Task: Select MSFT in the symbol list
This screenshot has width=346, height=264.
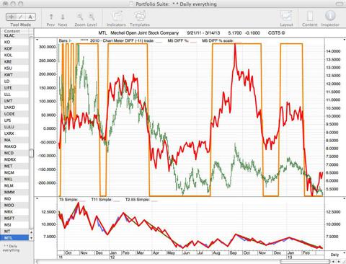Action: [15, 219]
